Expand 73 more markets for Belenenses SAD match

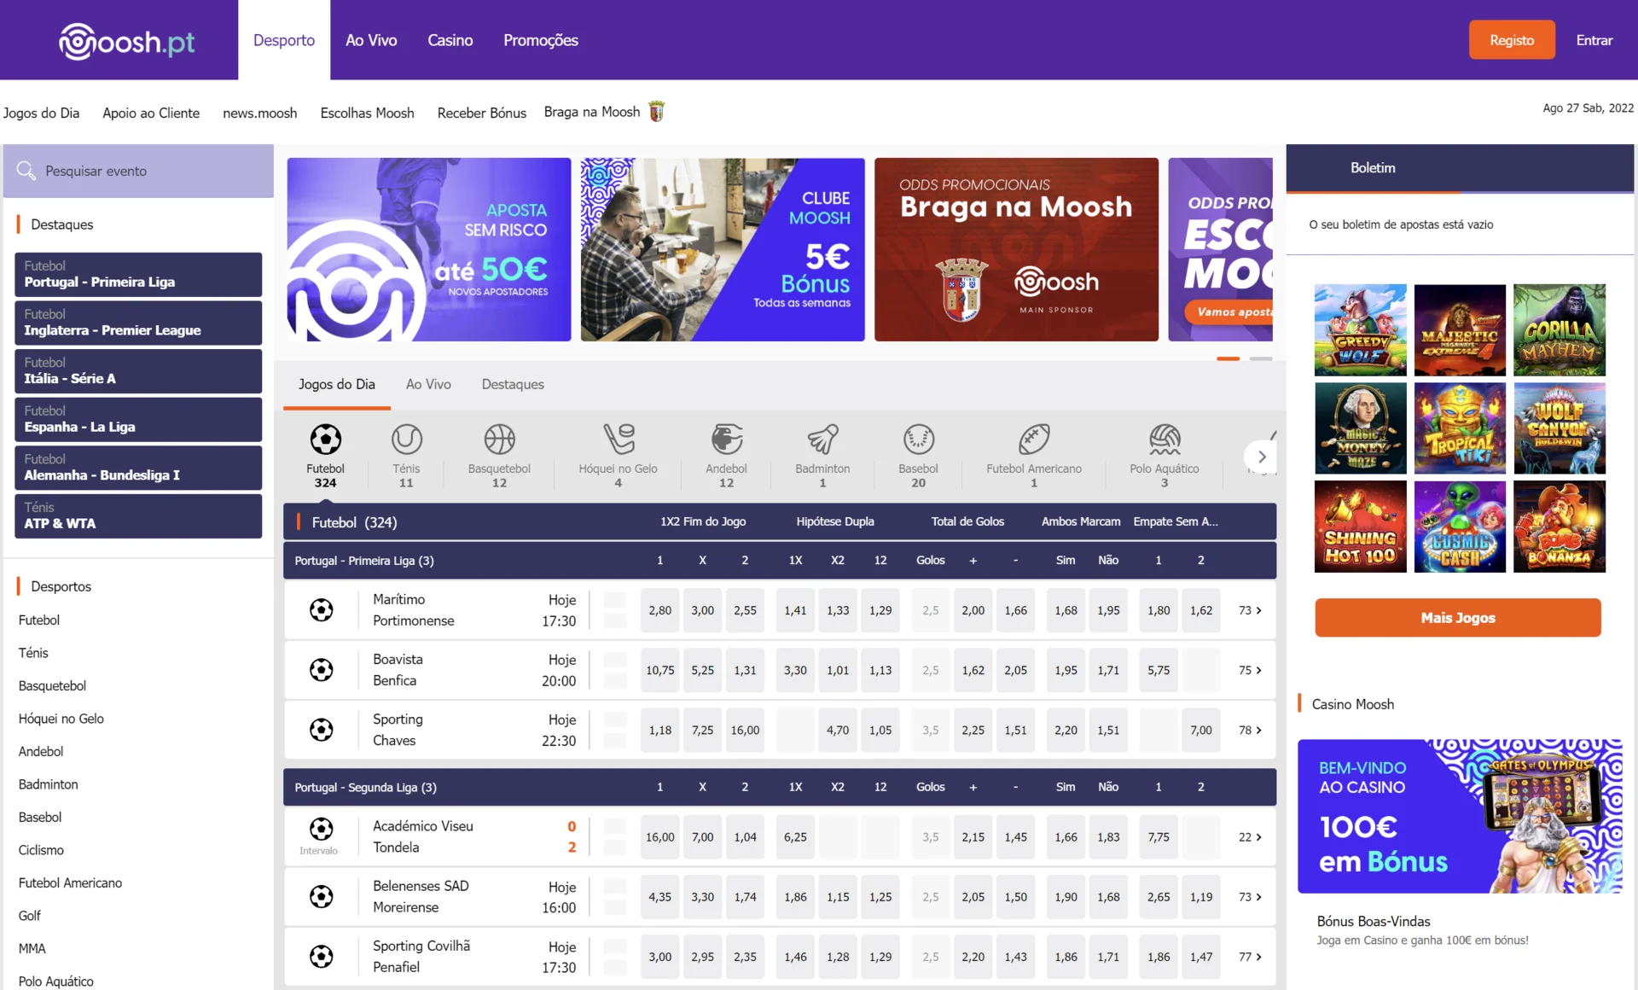point(1250,897)
